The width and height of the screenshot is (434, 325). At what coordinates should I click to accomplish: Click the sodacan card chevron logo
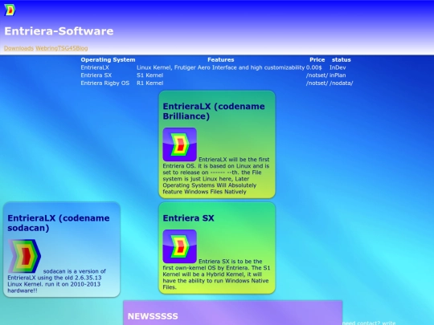[x=24, y=256]
